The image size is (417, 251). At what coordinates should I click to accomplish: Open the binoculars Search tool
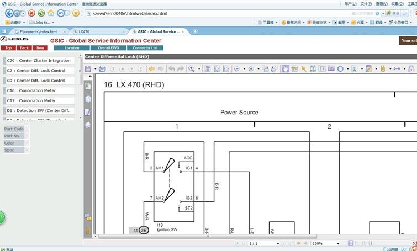313,69
